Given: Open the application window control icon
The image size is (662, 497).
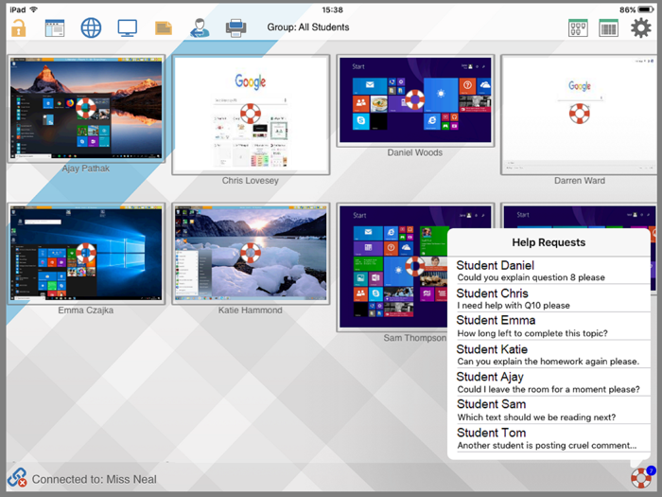Looking at the screenshot, I should tap(55, 28).
